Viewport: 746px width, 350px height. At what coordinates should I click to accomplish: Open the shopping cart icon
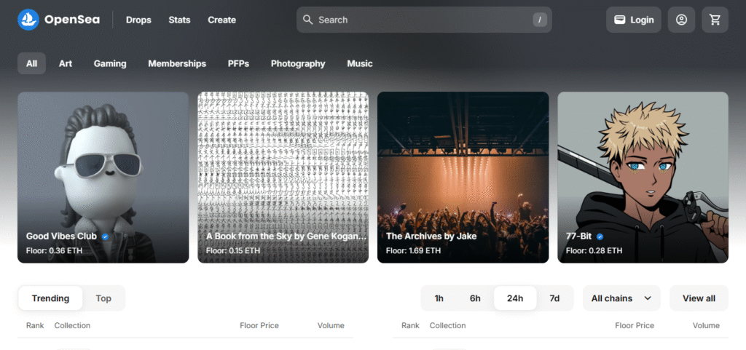pyautogui.click(x=715, y=20)
